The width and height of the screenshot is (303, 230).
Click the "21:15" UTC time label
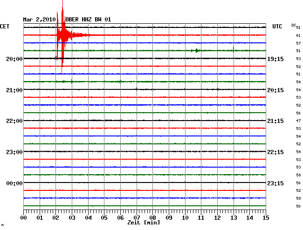tap(275, 121)
